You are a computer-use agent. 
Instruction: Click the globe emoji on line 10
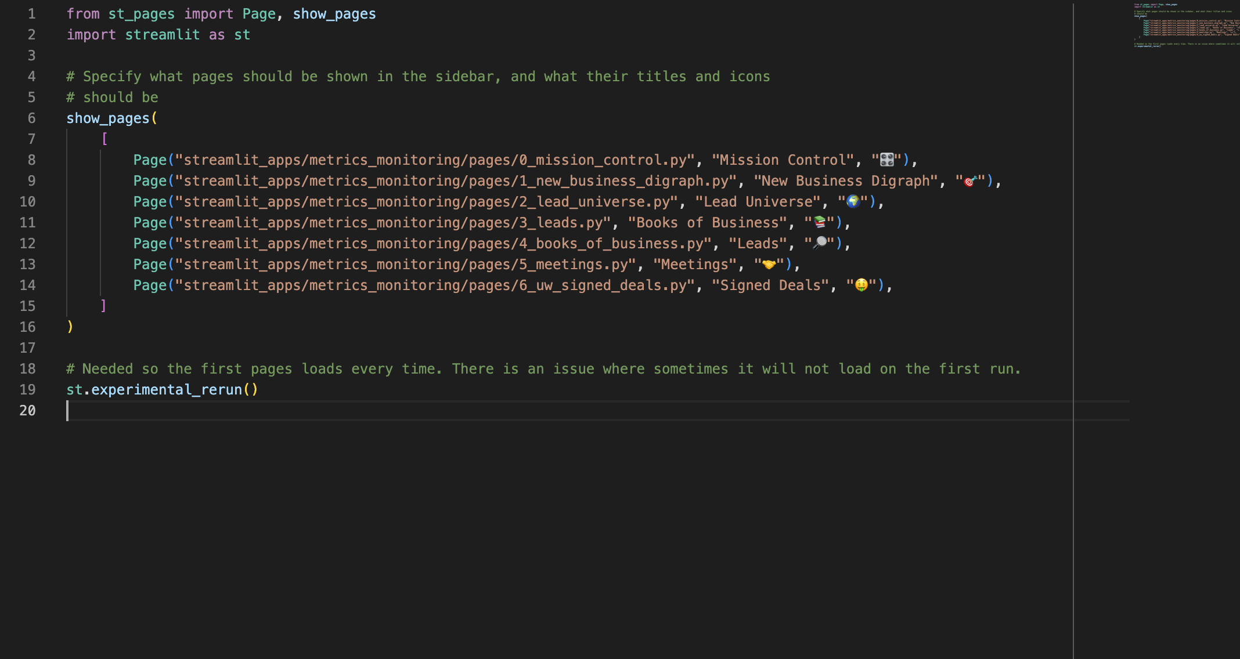click(853, 201)
